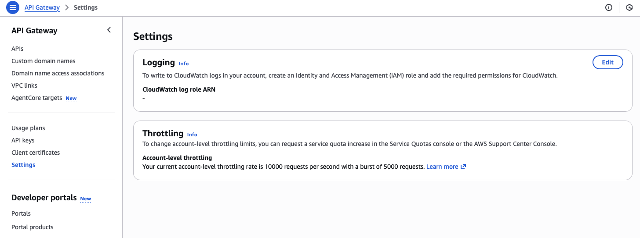
Task: Click the API Gateway breadcrumb link
Action: click(x=42, y=7)
